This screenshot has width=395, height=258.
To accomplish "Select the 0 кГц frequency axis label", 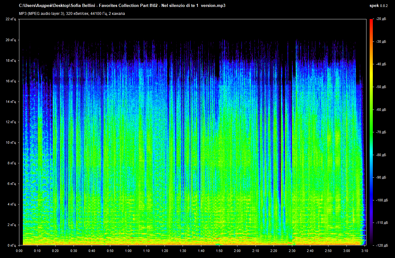I will pos(11,245).
